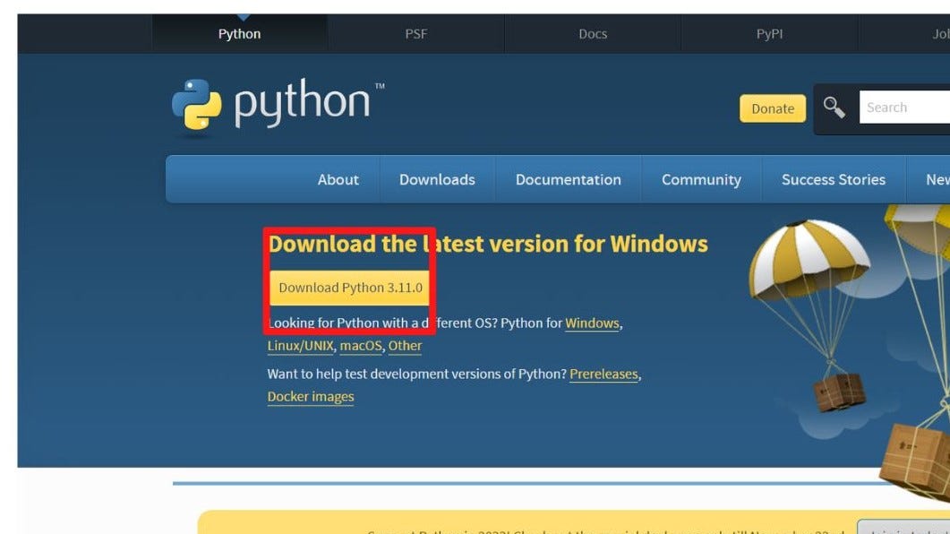Go to the PyPI tab
The width and height of the screenshot is (950, 534).
(768, 33)
